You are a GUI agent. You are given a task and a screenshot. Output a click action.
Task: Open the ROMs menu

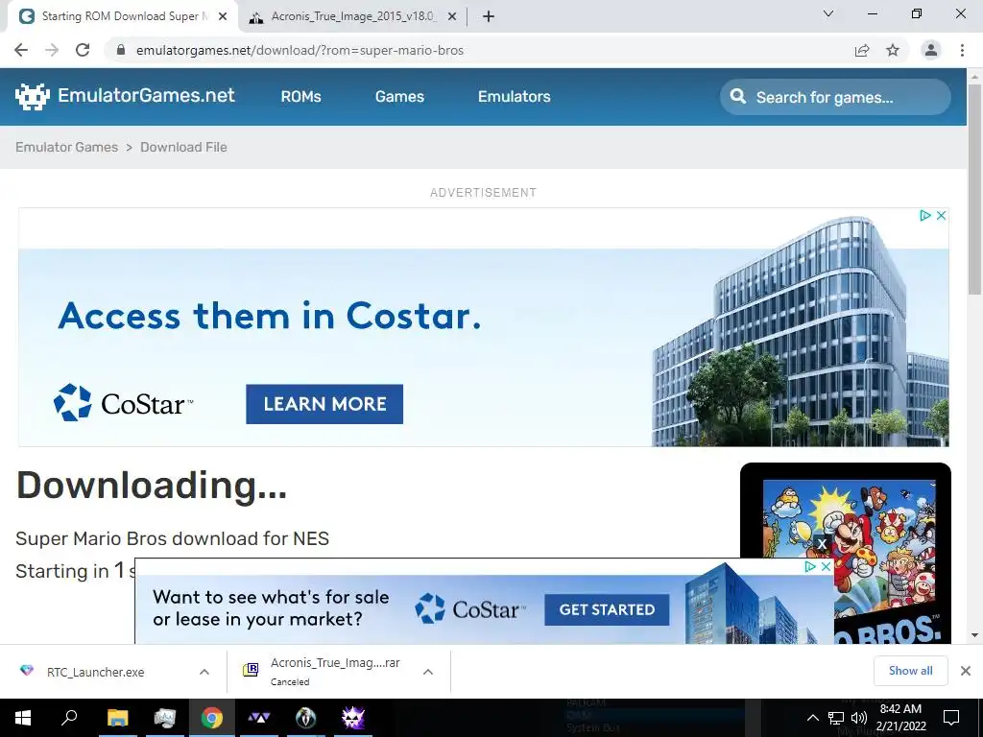click(300, 97)
